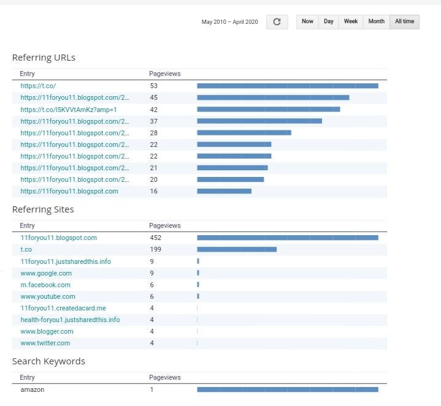Click the pageview count 21
The image size is (441, 406).
point(153,168)
